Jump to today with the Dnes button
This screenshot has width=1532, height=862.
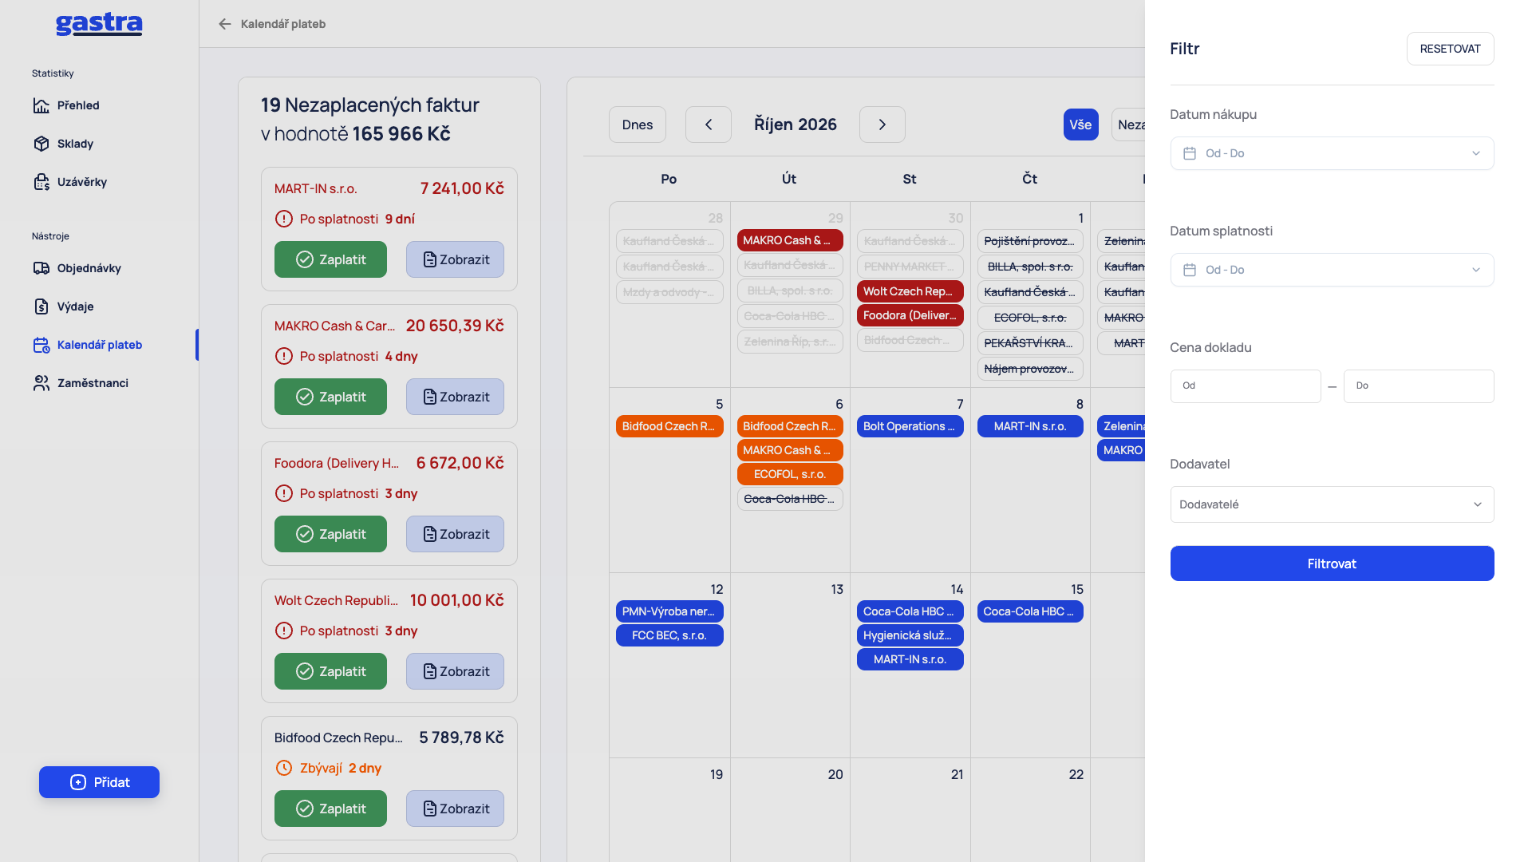pyautogui.click(x=638, y=125)
